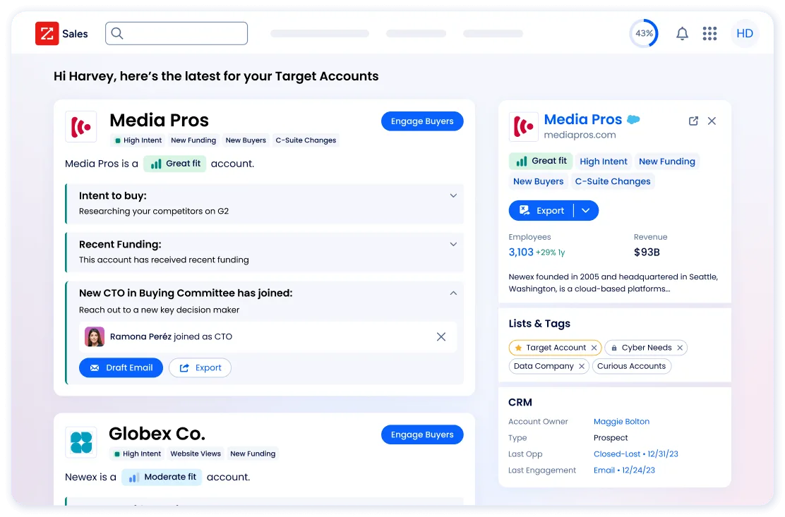
Task: Select High Intent tag under Globex Co.
Action: 137,454
